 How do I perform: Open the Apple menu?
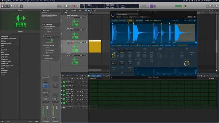2,1
